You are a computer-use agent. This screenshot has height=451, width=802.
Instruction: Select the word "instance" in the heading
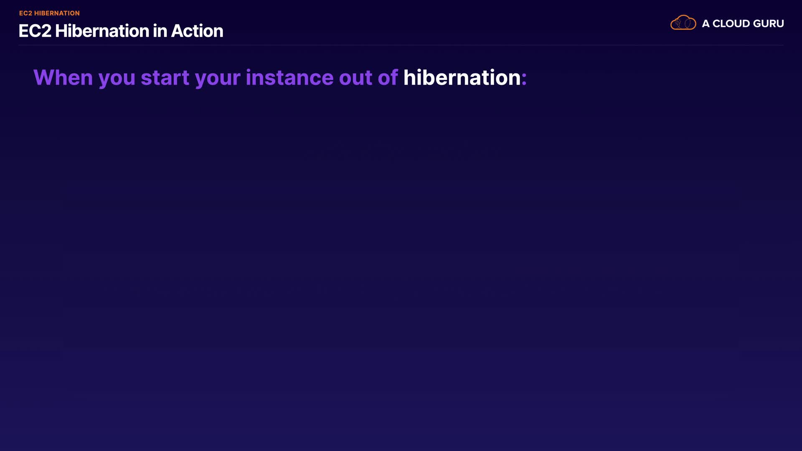[x=289, y=78]
